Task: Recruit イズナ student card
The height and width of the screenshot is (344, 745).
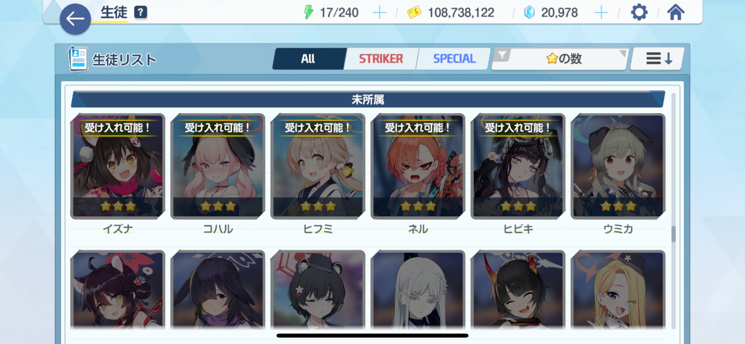Action: (118, 166)
